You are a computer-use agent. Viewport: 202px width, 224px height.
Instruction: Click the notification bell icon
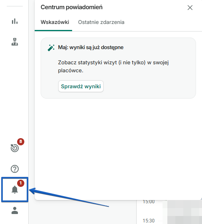pos(15,190)
